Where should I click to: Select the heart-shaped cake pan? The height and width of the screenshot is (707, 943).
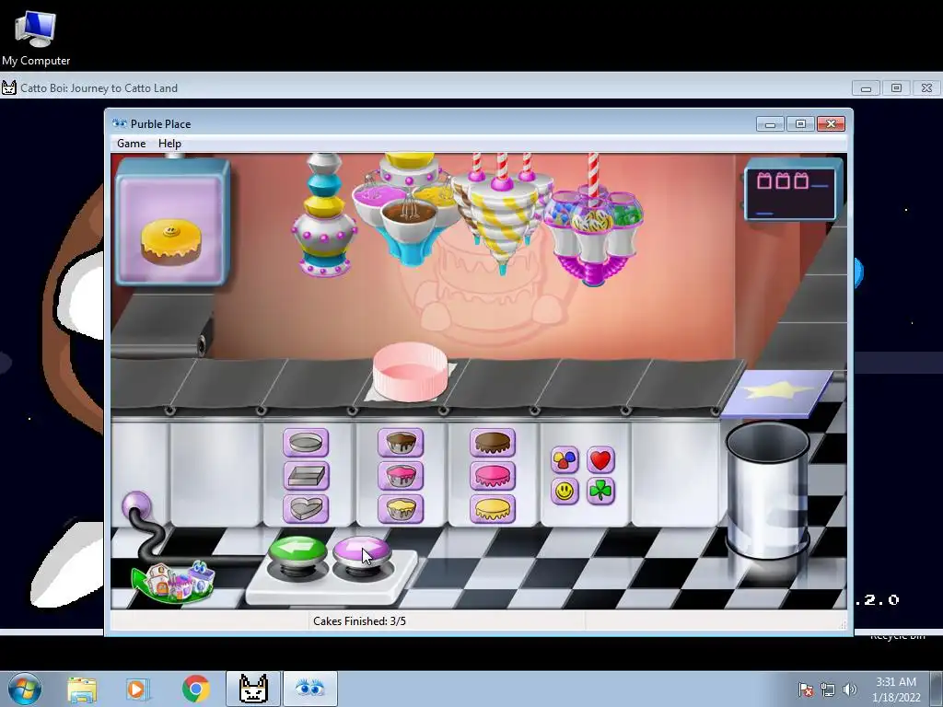pyautogui.click(x=306, y=509)
